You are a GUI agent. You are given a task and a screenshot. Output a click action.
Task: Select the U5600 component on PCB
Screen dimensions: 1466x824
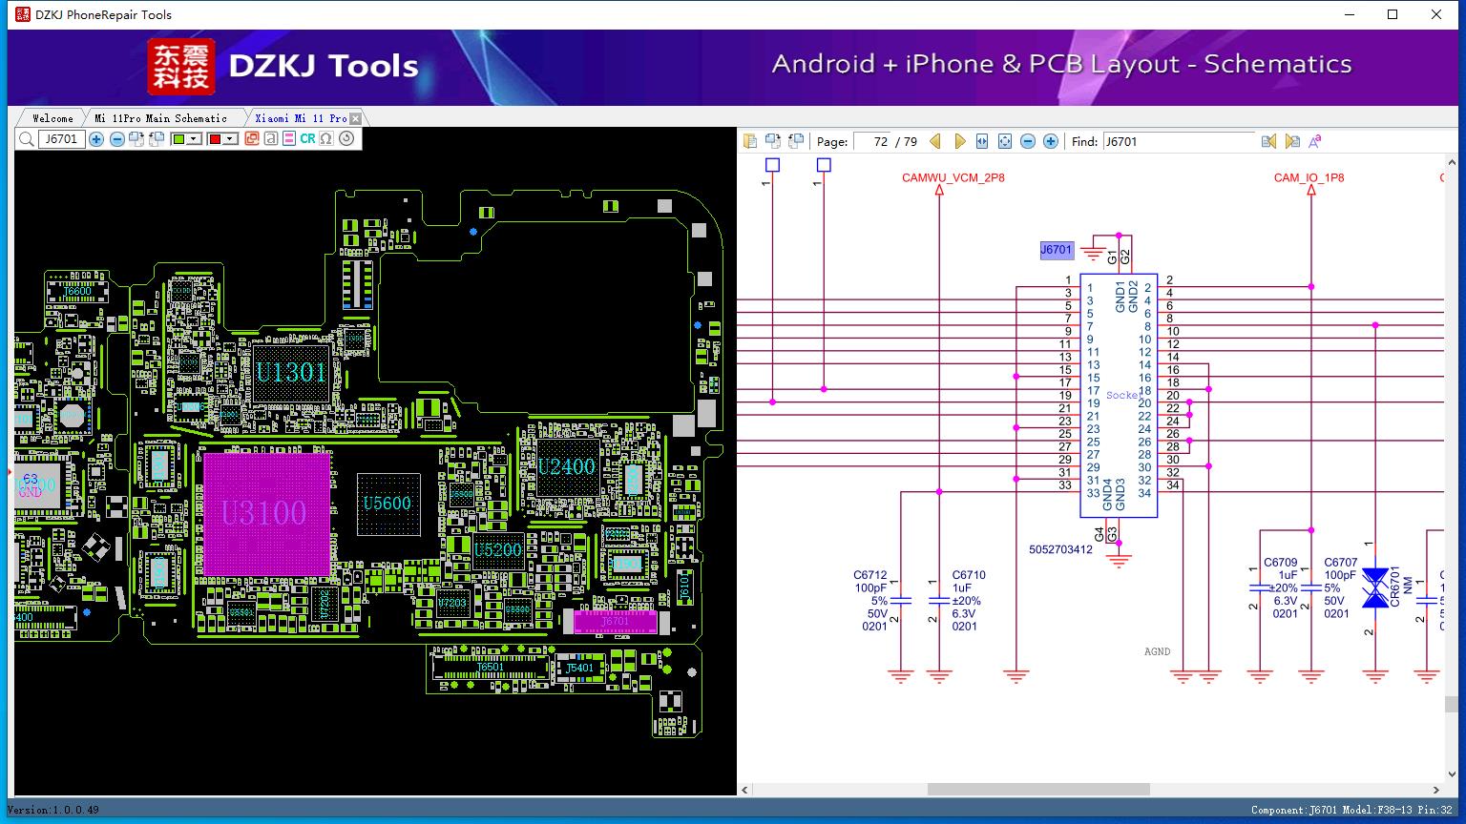(x=387, y=503)
